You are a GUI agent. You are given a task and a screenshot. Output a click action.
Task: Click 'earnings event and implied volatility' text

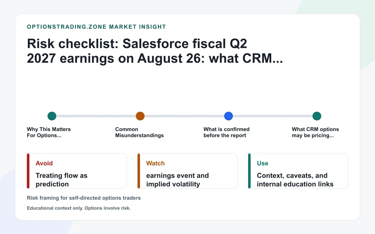[177, 180]
